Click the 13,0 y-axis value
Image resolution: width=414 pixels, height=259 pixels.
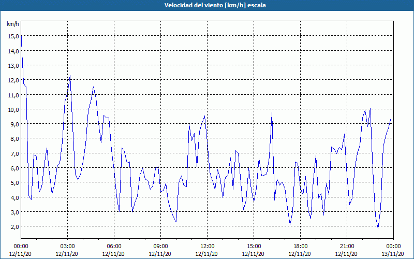pos(13,66)
